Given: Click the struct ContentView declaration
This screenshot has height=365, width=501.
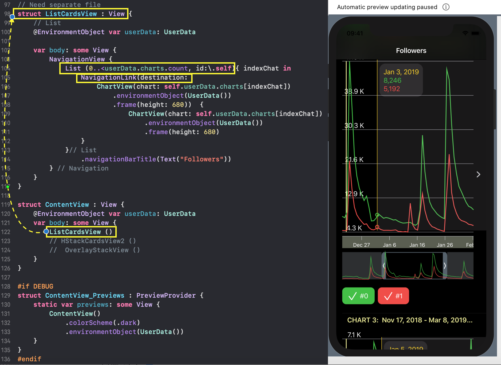Looking at the screenshot, I should (x=71, y=205).
